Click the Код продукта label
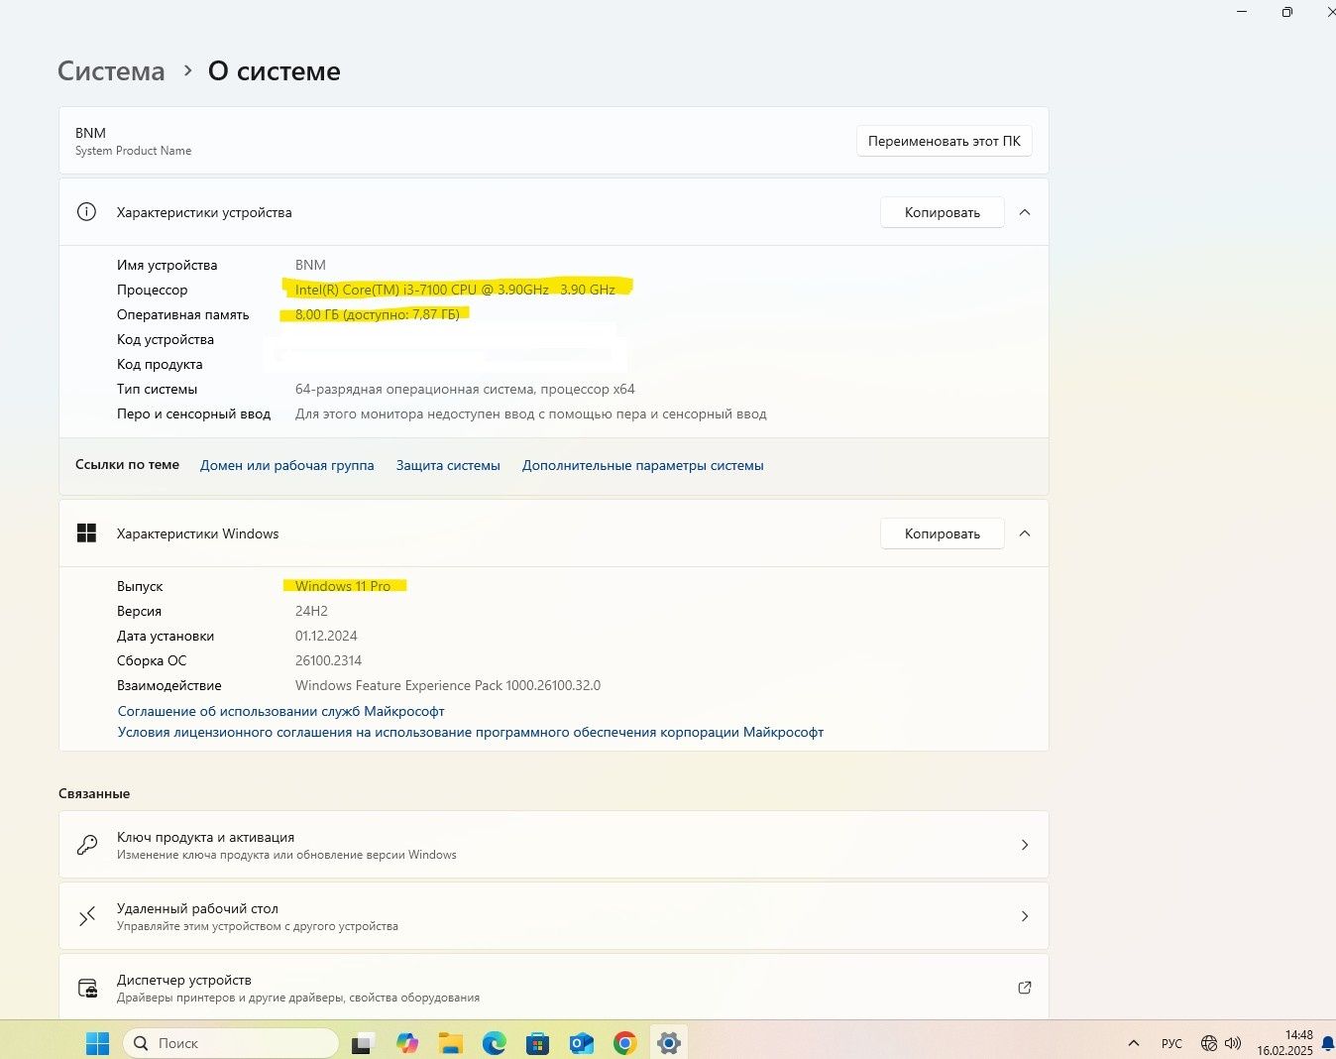Viewport: 1336px width, 1059px height. (x=160, y=364)
